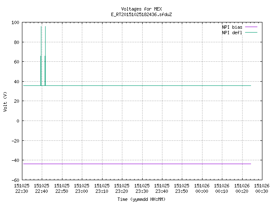270x203 pixels.
Task: Click the green NPI defl legend line sample
Action: point(251,33)
